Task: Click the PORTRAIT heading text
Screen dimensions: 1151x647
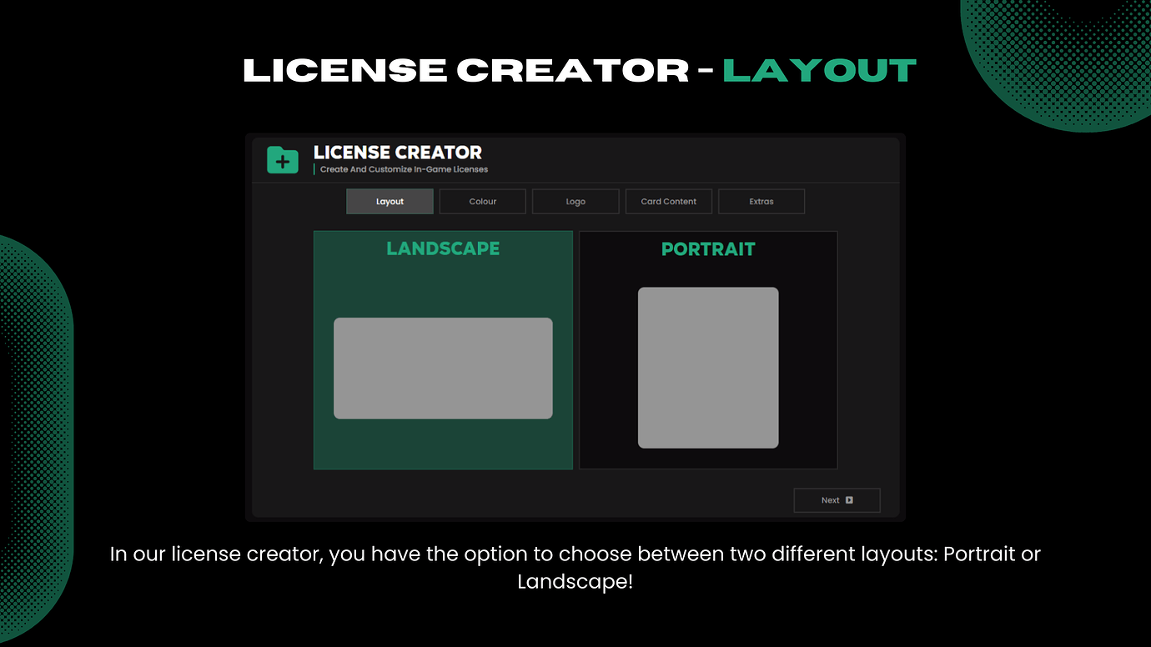Action: coord(708,248)
